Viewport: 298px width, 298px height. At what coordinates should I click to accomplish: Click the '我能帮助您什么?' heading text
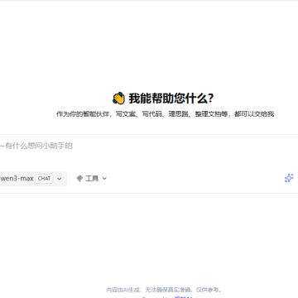point(171,99)
